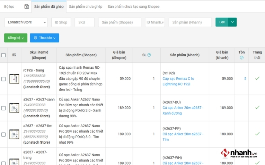Click the A2637-tim product thumbnail
The image size is (265, 165).
tap(14, 134)
